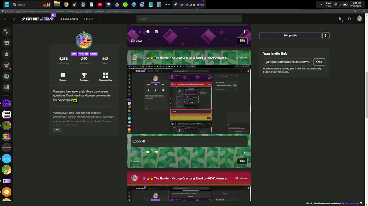Open File Explorer from the taskbar
Viewport: 368px width, 206px height.
click(x=57, y=4)
